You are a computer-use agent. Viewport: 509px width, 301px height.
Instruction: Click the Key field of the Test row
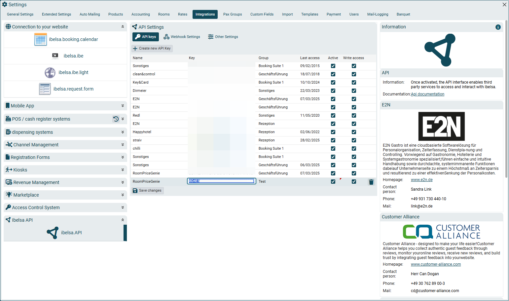[x=222, y=181]
